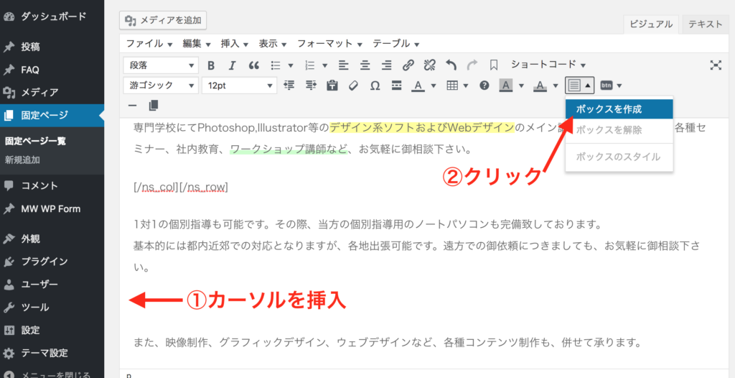Image resolution: width=735 pixels, height=378 pixels.
Task: Toggle distraction-free fullscreen mode
Action: click(716, 65)
